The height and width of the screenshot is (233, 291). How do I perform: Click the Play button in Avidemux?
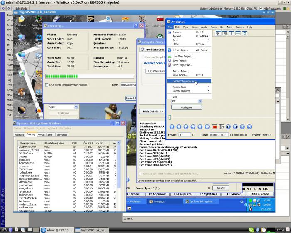pos(172,127)
